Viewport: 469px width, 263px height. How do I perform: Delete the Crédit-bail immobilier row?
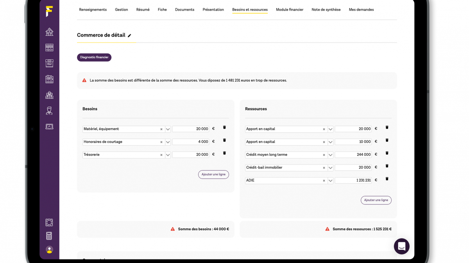point(387,166)
